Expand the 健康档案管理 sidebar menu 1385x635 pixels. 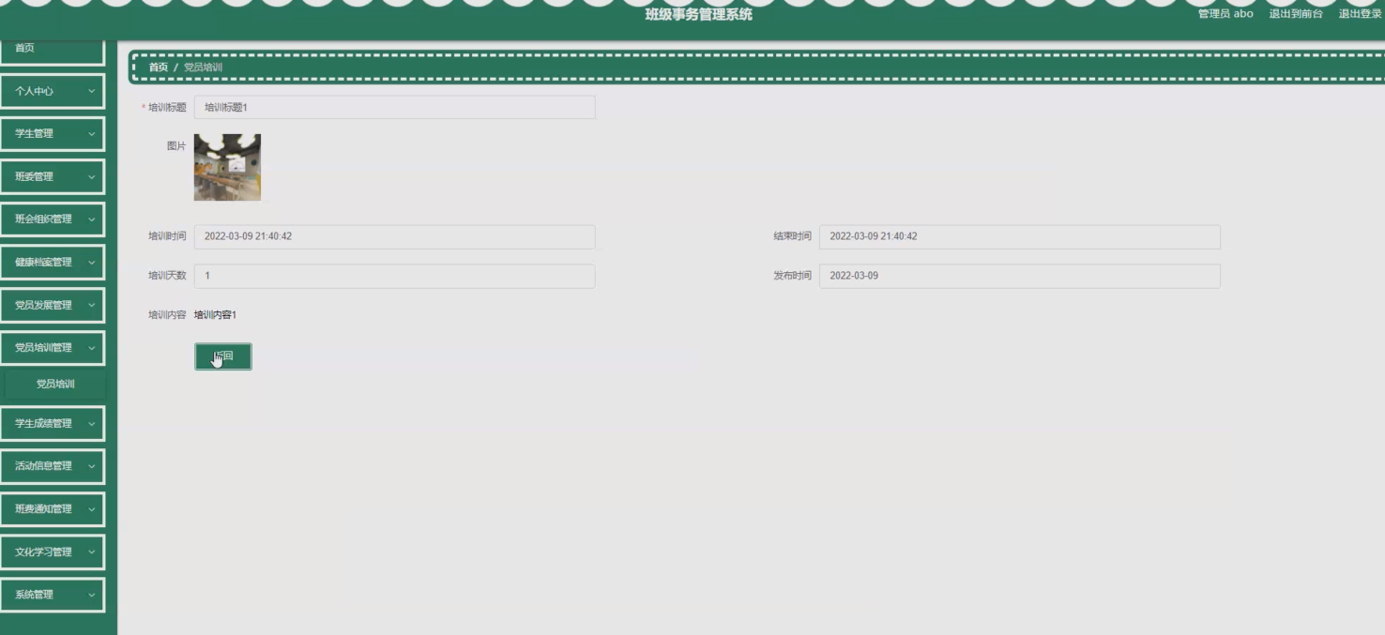click(x=53, y=263)
